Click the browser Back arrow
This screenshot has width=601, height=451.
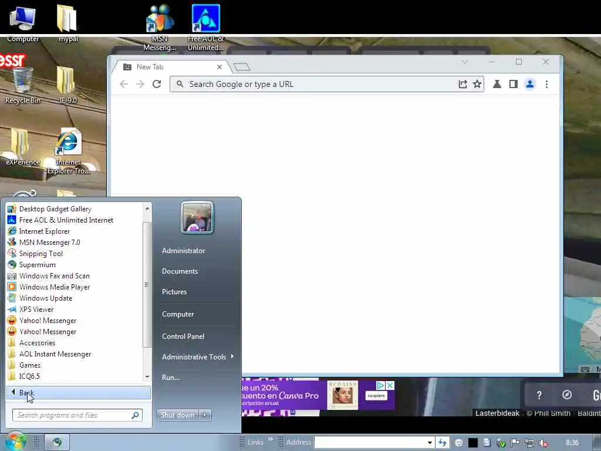[x=123, y=84]
